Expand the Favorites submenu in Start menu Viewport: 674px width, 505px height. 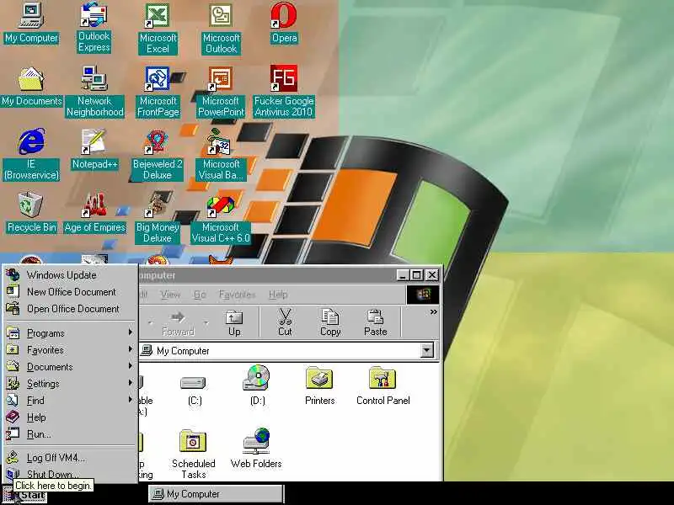pyautogui.click(x=69, y=349)
